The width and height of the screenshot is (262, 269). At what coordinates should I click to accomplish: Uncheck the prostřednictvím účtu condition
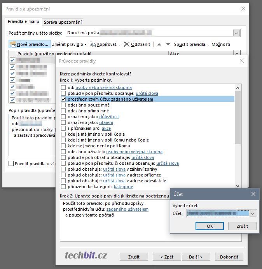tap(63, 99)
